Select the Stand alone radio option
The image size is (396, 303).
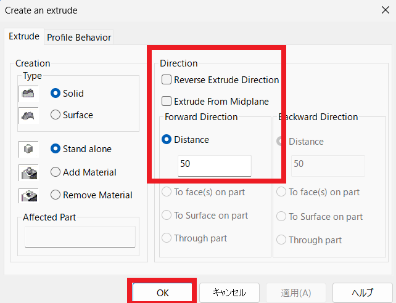tap(56, 148)
